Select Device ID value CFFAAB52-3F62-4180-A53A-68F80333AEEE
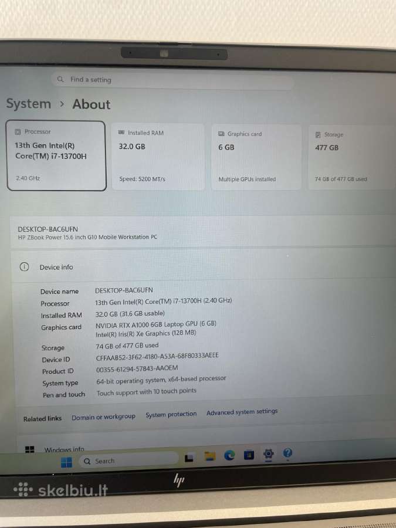Screen dimensions: 396x528 click(x=157, y=356)
